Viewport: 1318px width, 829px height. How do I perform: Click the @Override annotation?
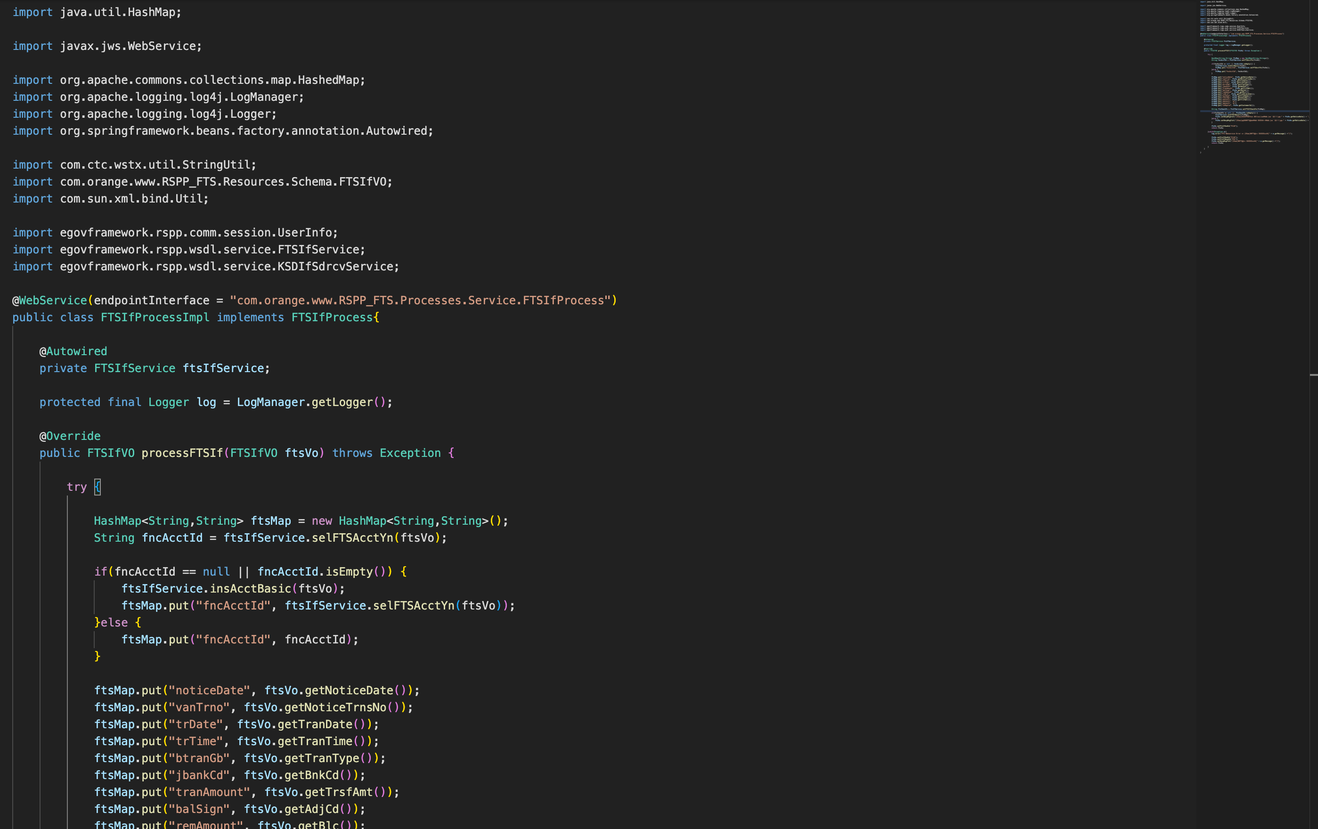pos(70,436)
